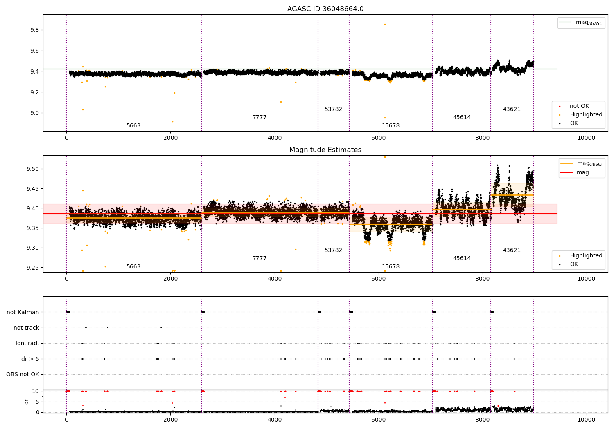Click x-axis tick 2000 in top panel
614x429 pixels.
coord(170,138)
